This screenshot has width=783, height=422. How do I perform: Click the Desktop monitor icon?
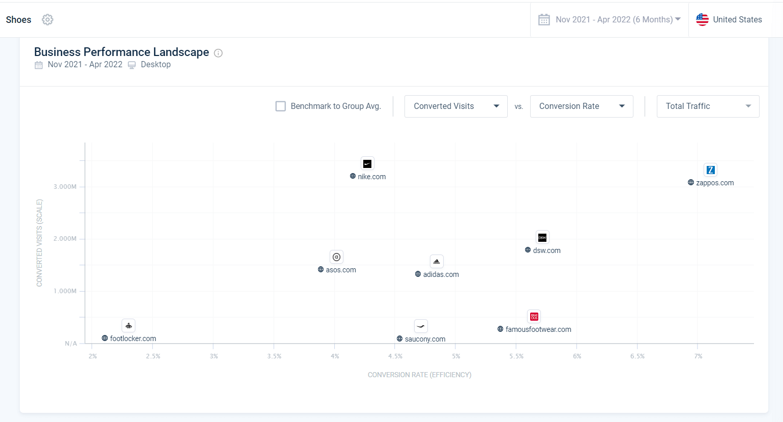point(132,65)
